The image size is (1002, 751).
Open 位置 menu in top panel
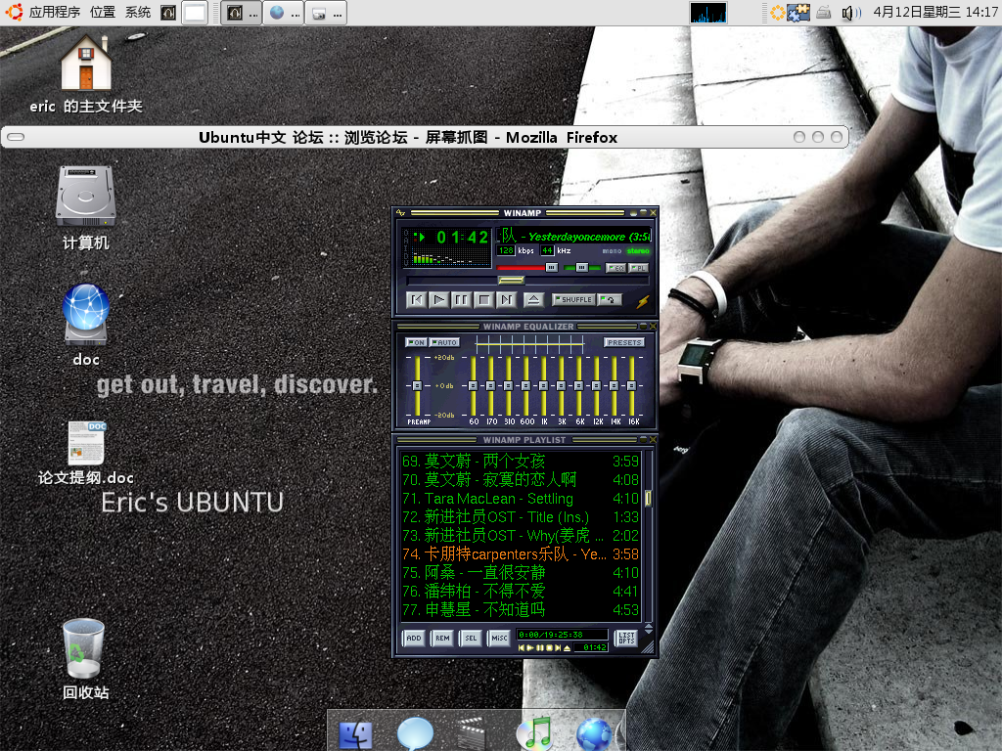pos(102,12)
